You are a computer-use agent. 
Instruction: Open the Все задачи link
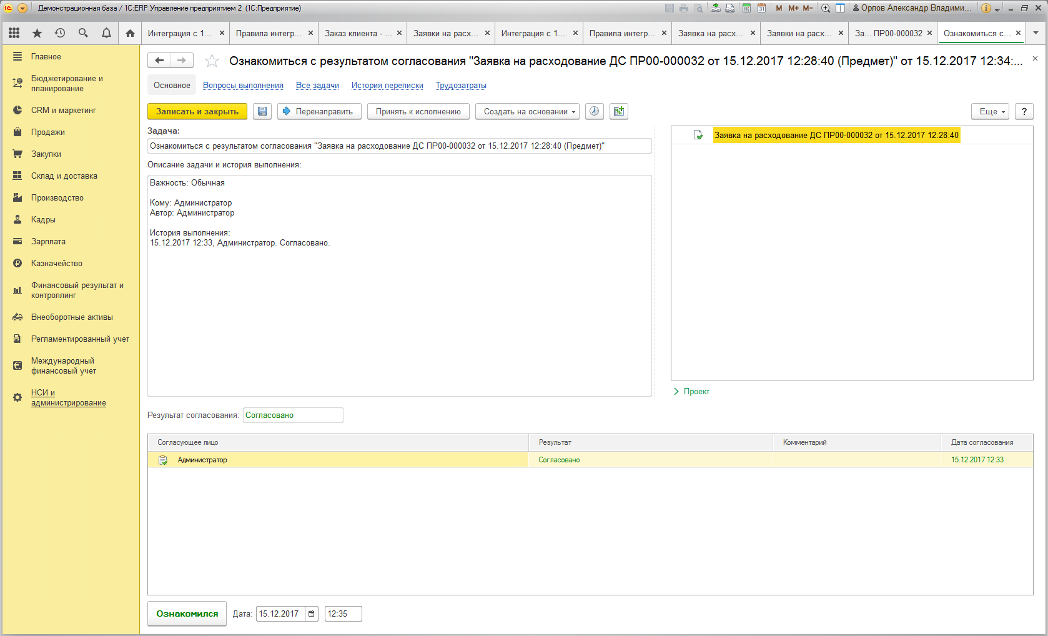click(x=317, y=86)
